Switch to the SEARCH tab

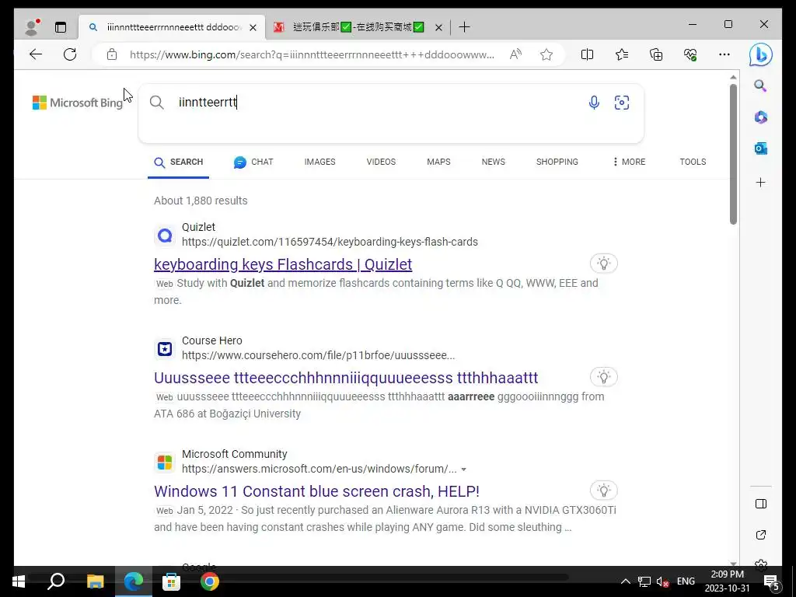[x=178, y=162]
